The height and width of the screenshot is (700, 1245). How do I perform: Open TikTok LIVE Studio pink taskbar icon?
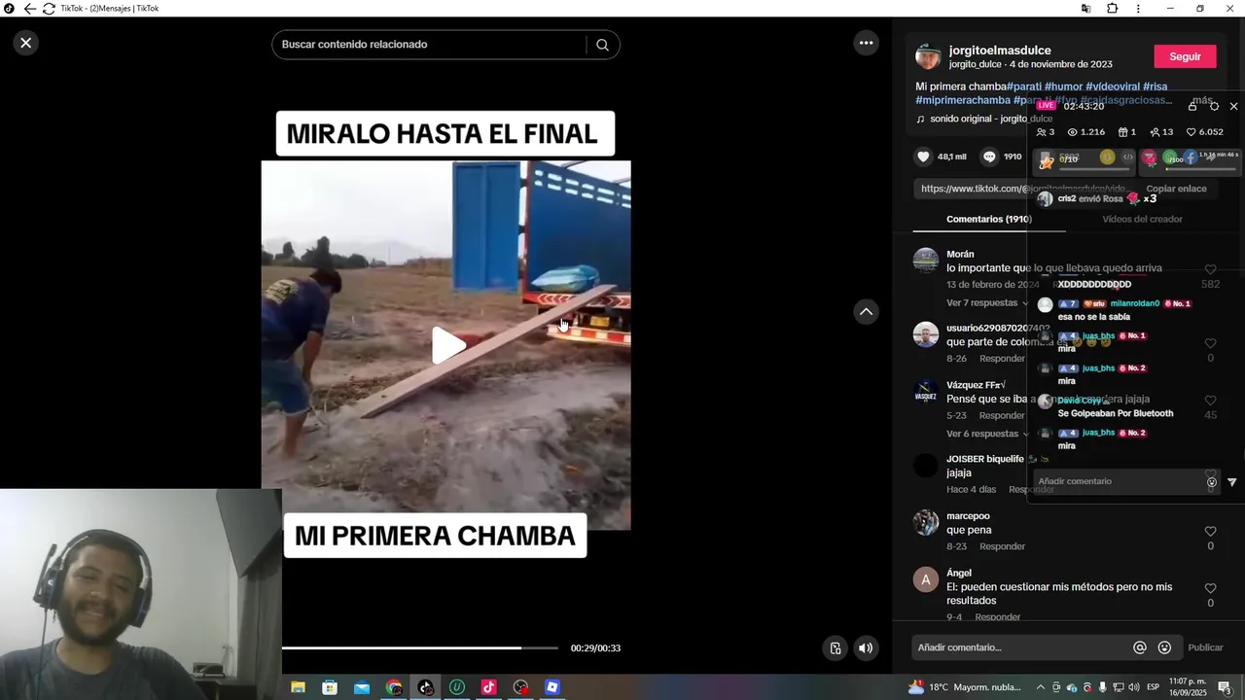click(x=488, y=687)
